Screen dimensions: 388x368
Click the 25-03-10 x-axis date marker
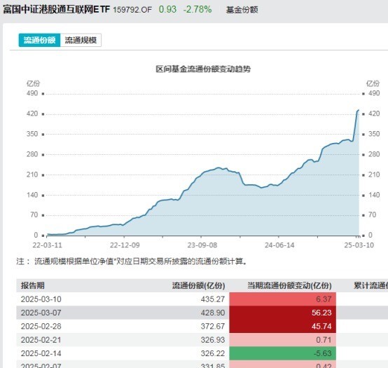point(359,245)
